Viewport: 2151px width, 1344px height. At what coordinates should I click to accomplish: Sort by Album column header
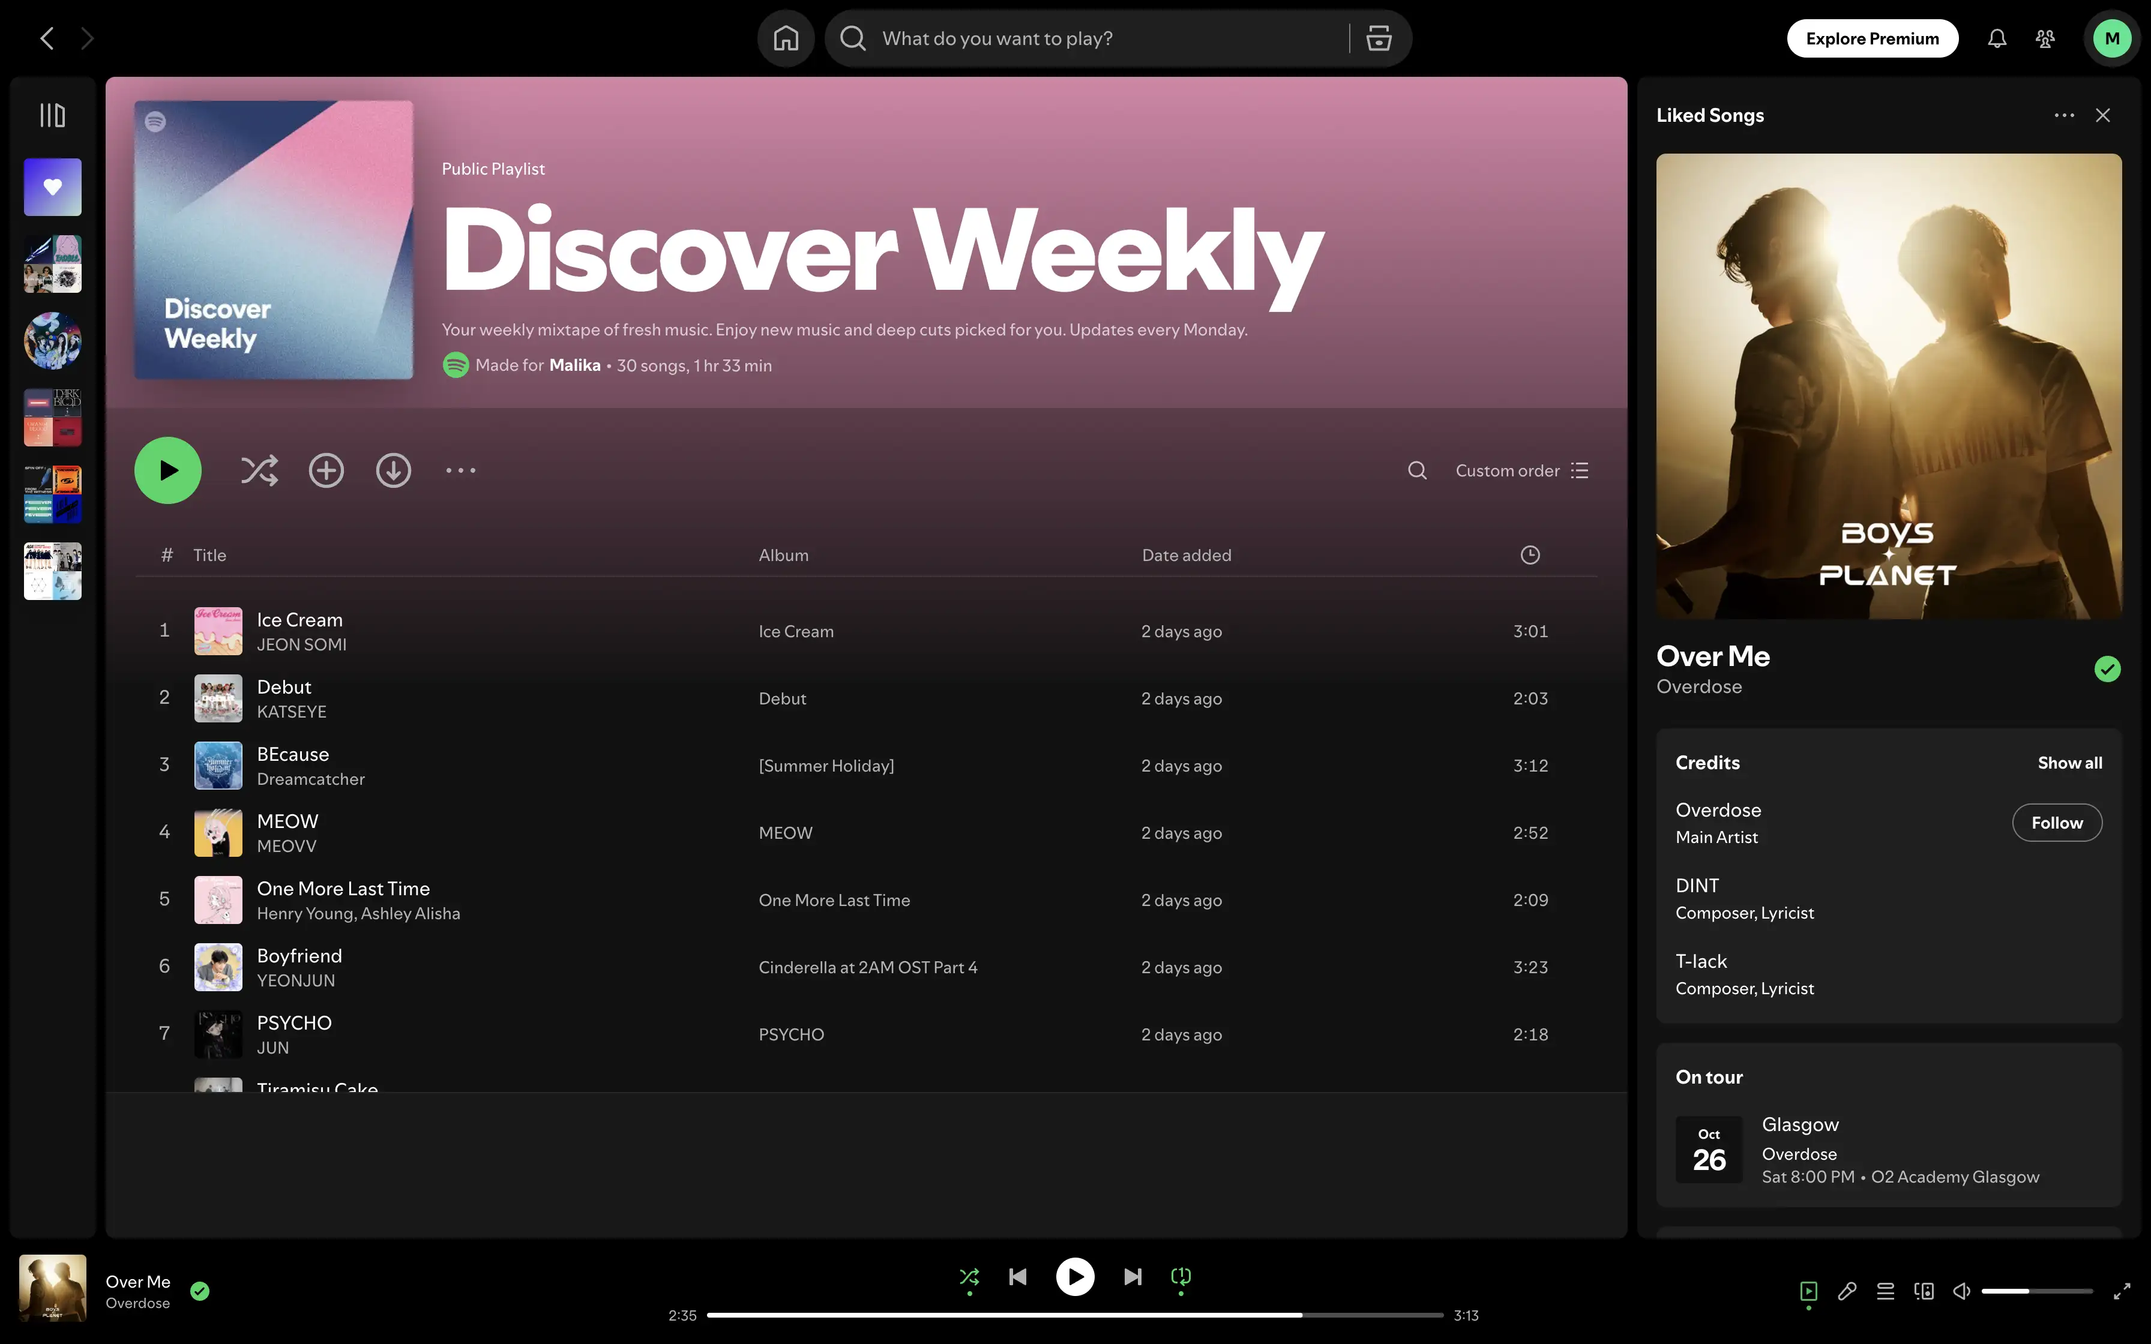[x=783, y=556]
